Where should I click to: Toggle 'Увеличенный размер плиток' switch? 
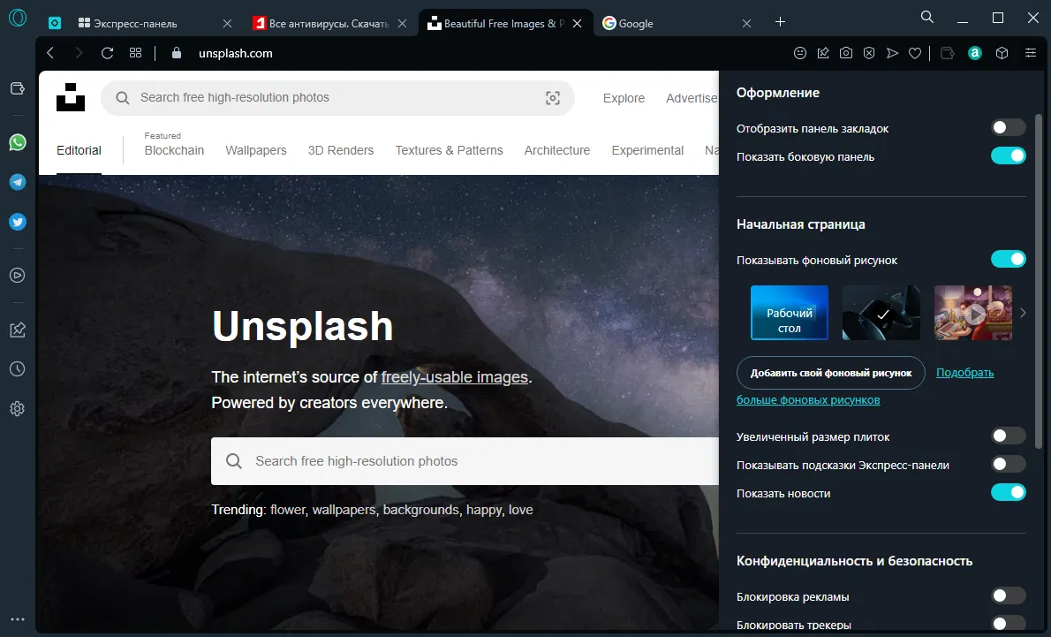pyautogui.click(x=1008, y=436)
